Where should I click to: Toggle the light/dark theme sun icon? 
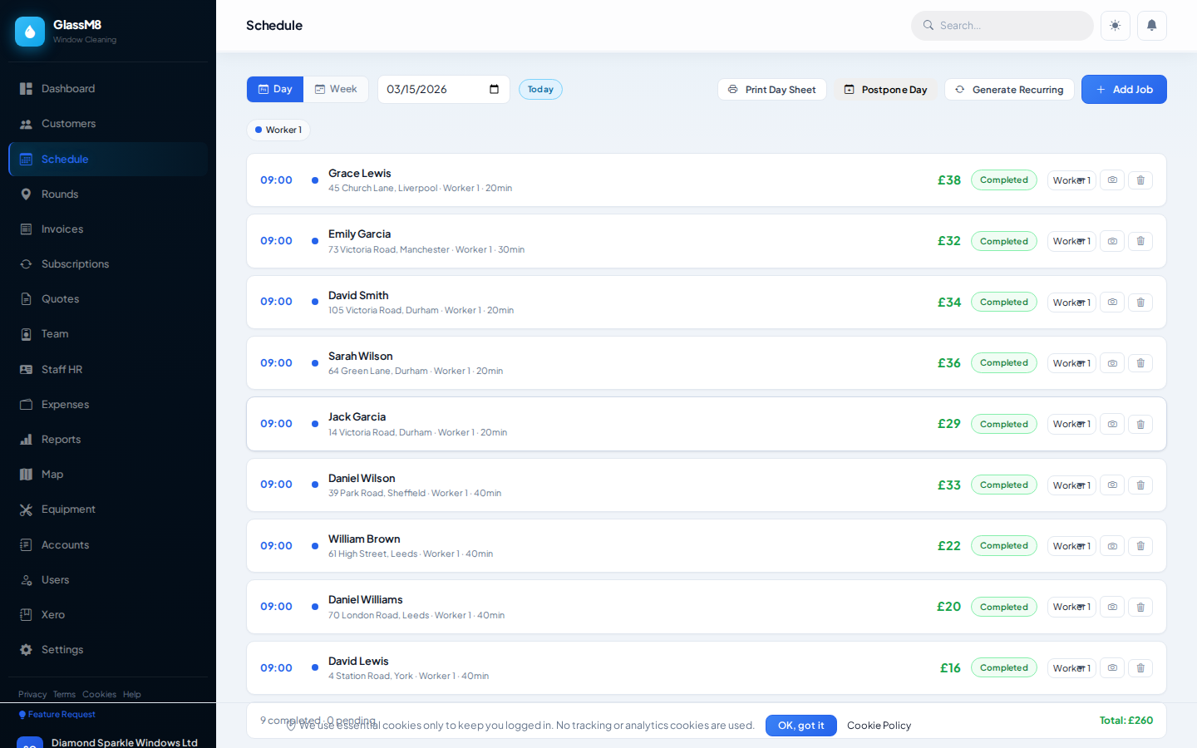1115,26
